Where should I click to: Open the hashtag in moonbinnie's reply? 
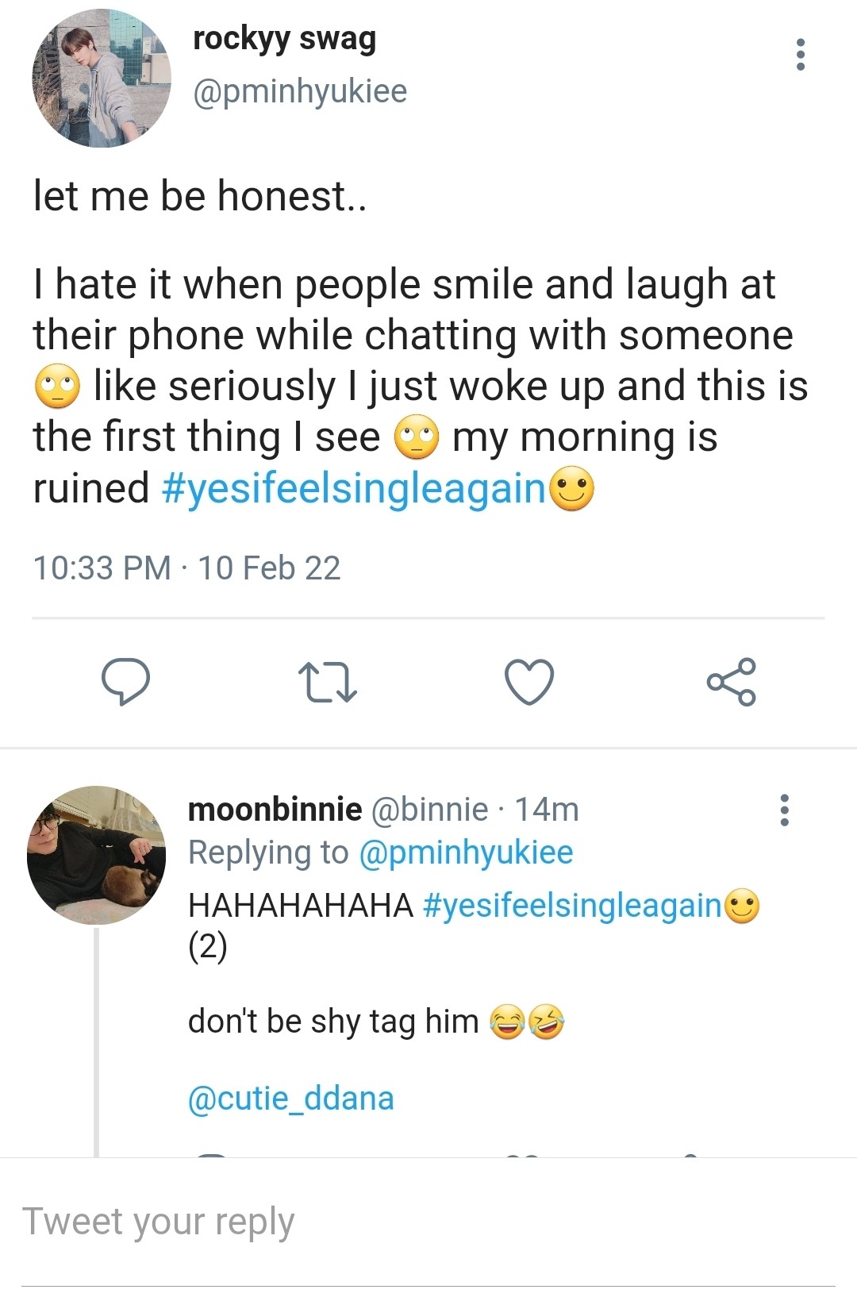[572, 905]
